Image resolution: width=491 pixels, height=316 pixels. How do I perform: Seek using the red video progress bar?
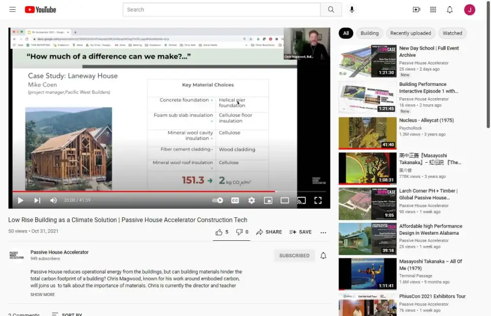pos(153,191)
